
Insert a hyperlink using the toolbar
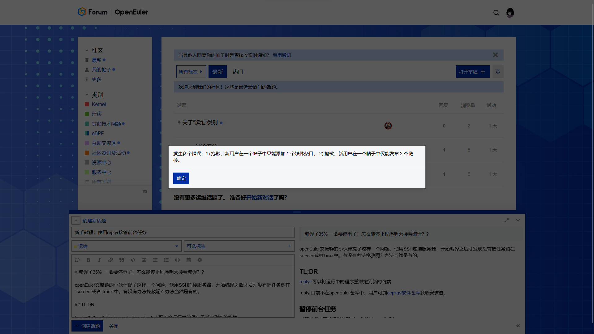(x=110, y=260)
